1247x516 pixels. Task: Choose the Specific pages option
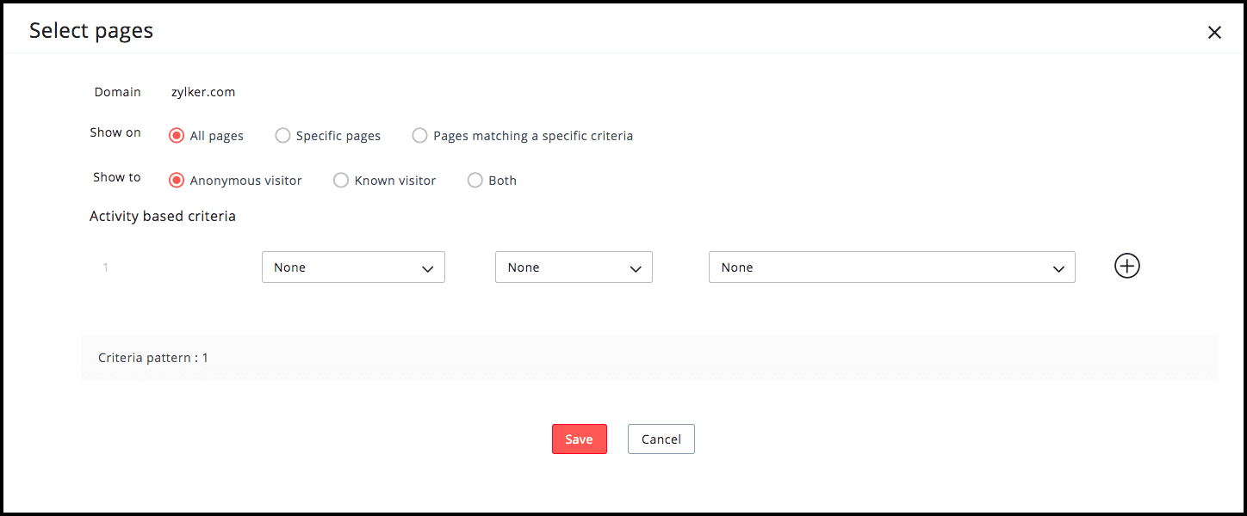point(282,136)
